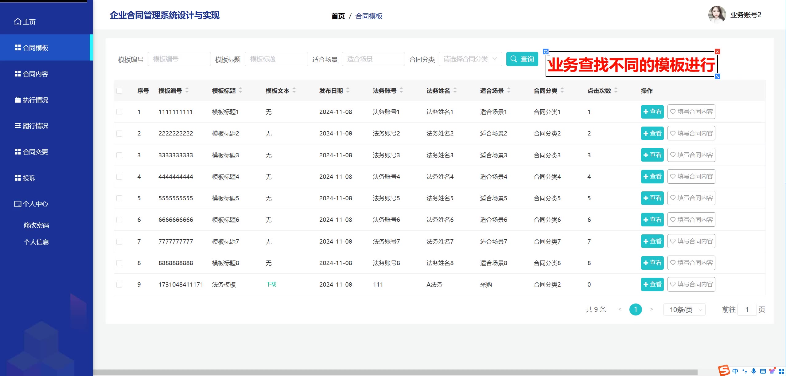Screen dimensions: 786x376
Task: Open the 合同内容 sidebar menu item
Action: coord(35,74)
